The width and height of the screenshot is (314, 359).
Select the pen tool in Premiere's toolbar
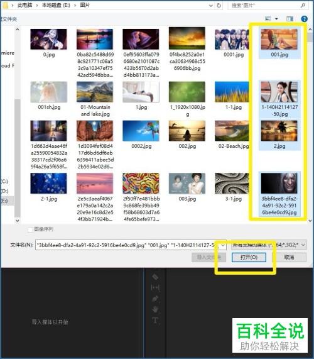pos(155,299)
